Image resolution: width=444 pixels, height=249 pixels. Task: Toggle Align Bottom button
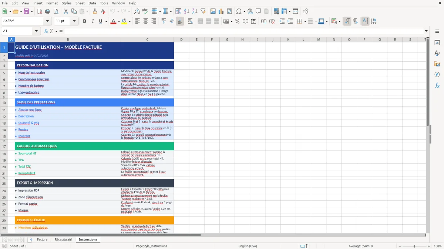(180, 21)
